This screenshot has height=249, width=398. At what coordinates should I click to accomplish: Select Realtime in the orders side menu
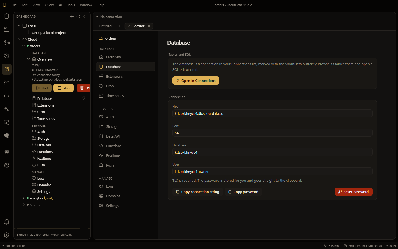[125, 155]
